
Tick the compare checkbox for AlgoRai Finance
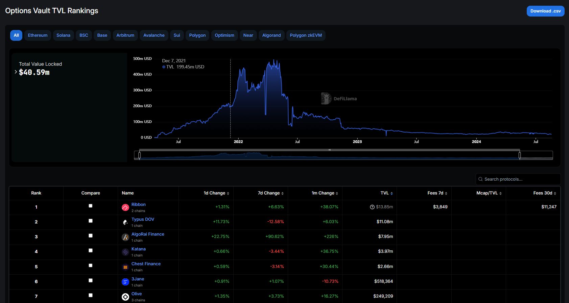[x=91, y=236]
